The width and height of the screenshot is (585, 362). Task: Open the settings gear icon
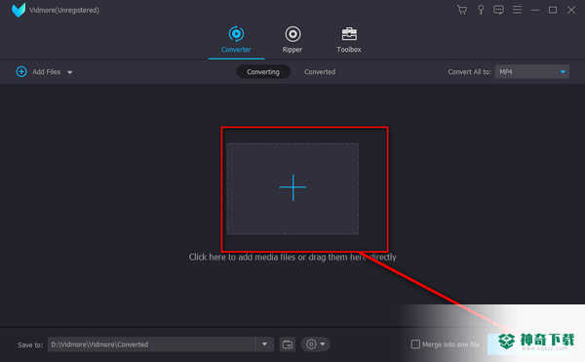tap(311, 344)
